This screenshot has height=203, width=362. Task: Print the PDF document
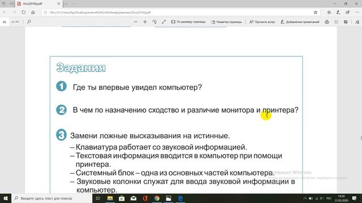pyautogui.click(x=327, y=22)
